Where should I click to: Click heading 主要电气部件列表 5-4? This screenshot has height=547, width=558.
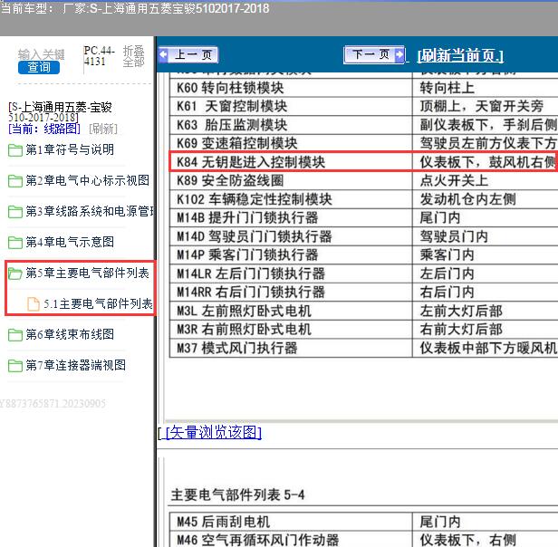[x=237, y=494]
